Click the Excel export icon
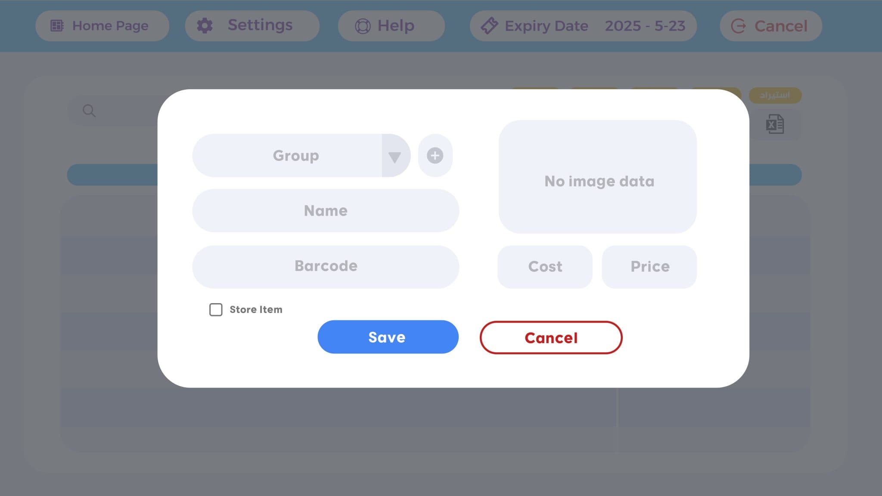The height and width of the screenshot is (496, 882). point(775,124)
